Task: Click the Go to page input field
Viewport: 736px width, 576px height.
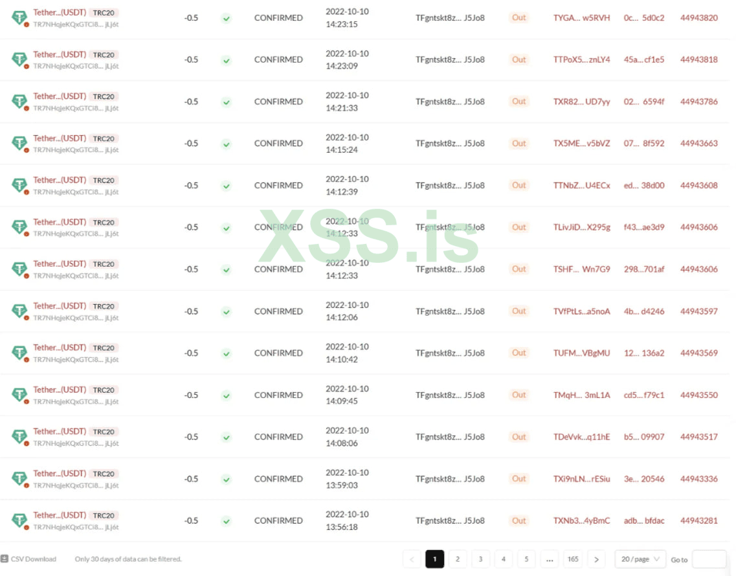Action: 709,559
